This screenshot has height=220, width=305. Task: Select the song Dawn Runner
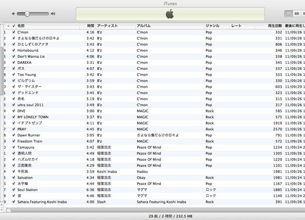click(x=29, y=135)
